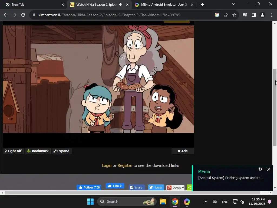Open the ENG language selector
This screenshot has height=208, width=277.
[x=225, y=201]
